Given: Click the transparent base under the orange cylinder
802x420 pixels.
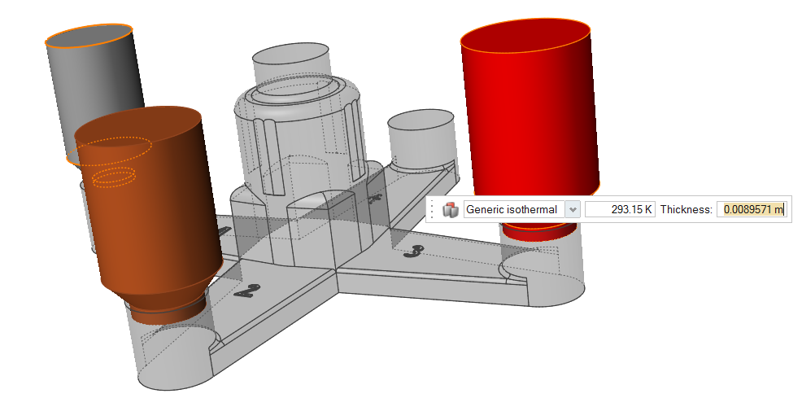Looking at the screenshot, I should tap(171, 350).
